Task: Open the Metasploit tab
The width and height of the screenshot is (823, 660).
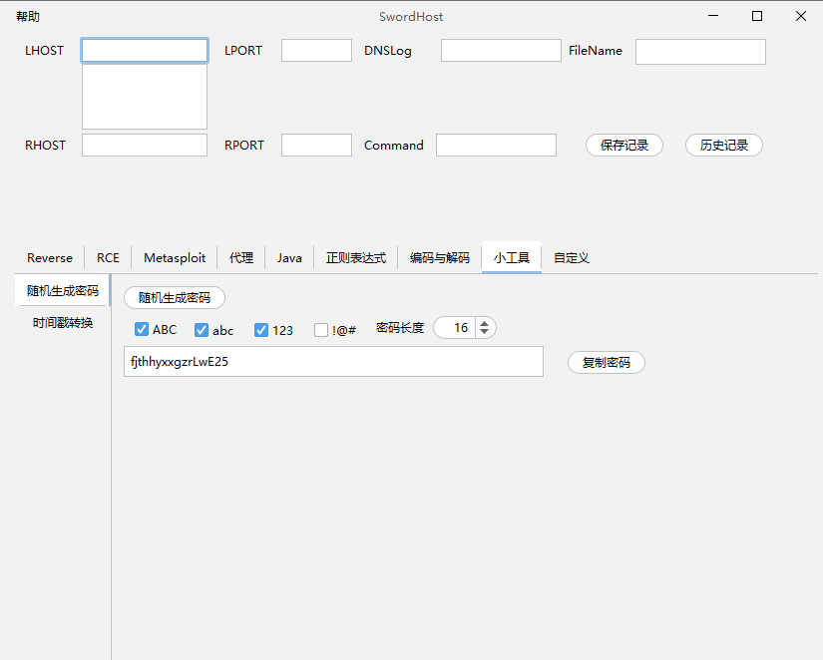Action: tap(175, 257)
